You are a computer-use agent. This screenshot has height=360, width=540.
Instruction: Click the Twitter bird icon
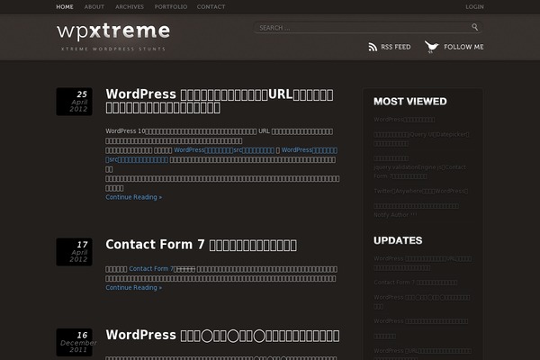(x=431, y=47)
